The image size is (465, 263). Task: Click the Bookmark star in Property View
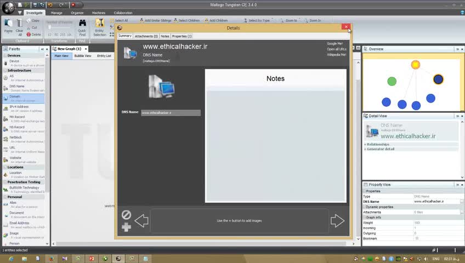point(417,238)
